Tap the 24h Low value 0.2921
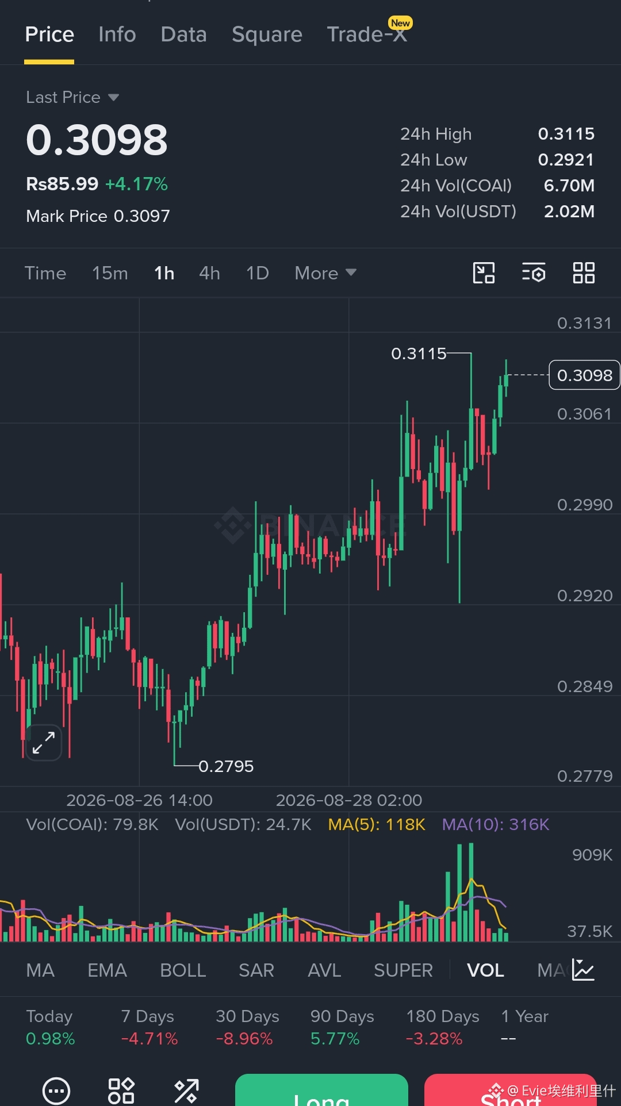This screenshot has height=1106, width=621. coord(566,160)
